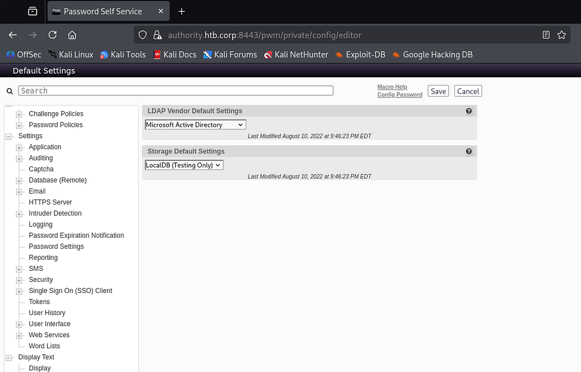Viewport: 581px width, 372px height.
Task: Open the Config Password link
Action: click(x=400, y=95)
